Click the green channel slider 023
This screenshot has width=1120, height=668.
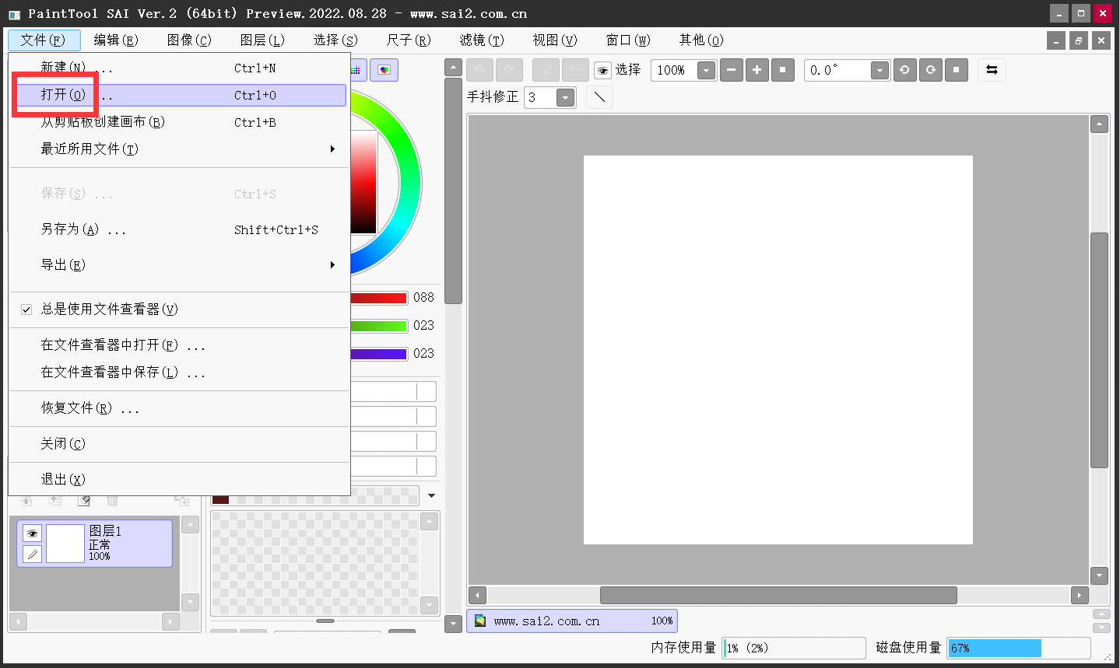379,326
